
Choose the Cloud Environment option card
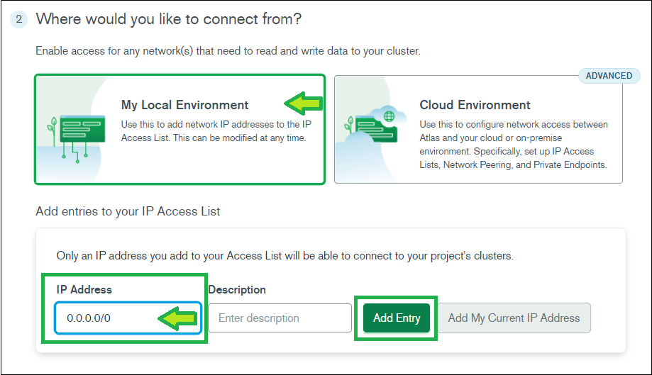pos(478,129)
